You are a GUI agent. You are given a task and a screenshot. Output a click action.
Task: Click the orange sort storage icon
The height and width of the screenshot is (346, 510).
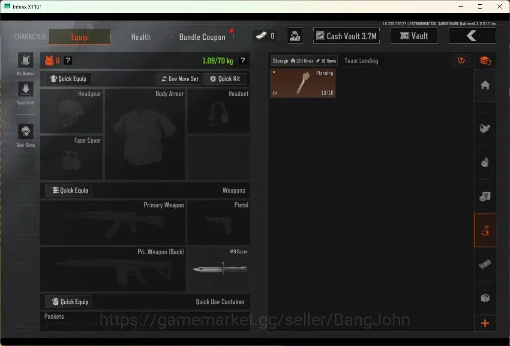(x=461, y=60)
